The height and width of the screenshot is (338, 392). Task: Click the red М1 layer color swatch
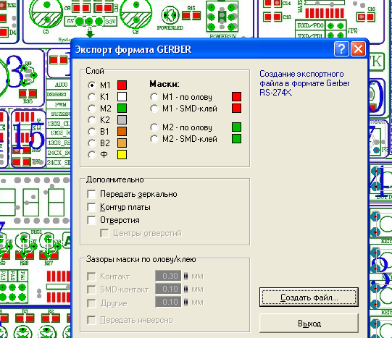point(122,85)
